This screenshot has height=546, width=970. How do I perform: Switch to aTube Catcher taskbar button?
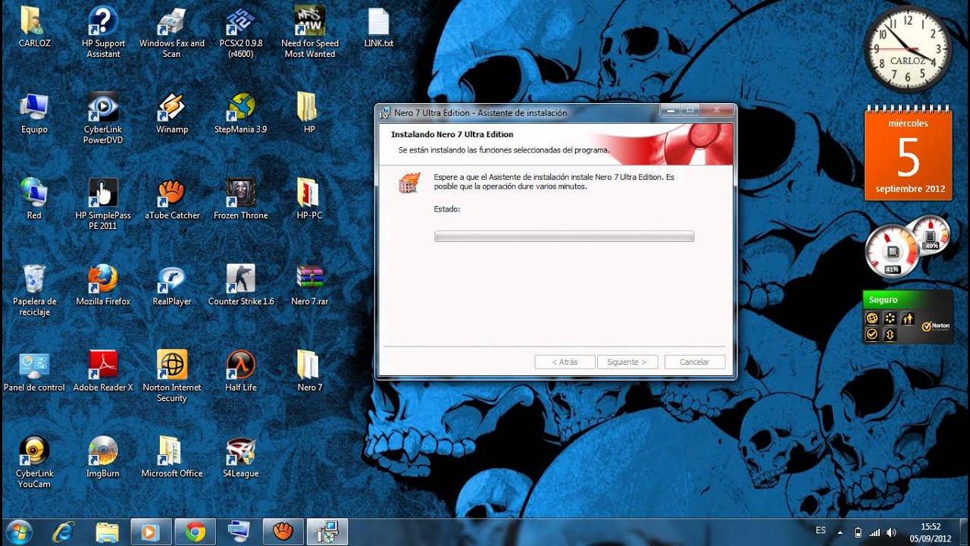[x=283, y=532]
